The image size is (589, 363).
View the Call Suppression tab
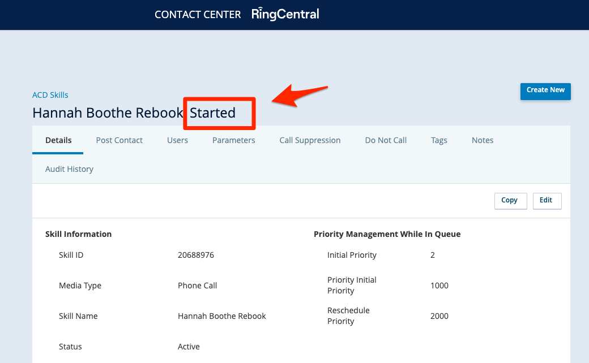310,140
